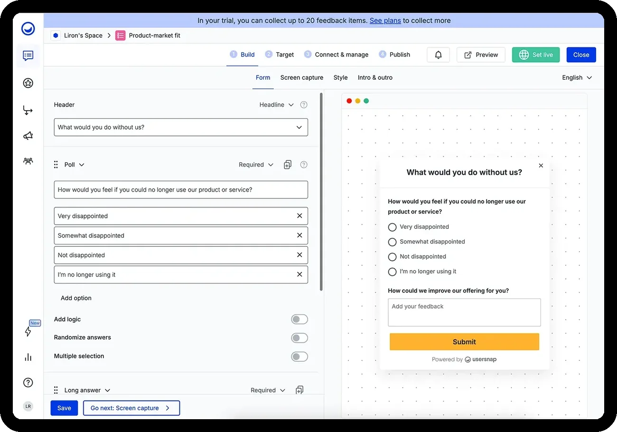Click the Set live button
The image size is (617, 432).
click(536, 55)
